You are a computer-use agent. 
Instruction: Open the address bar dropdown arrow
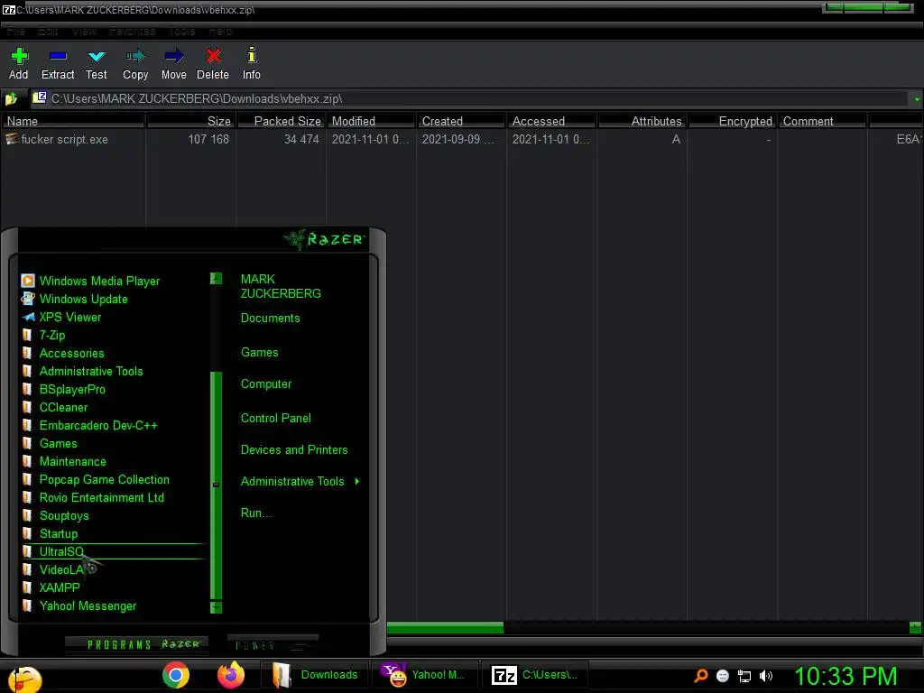click(x=917, y=99)
